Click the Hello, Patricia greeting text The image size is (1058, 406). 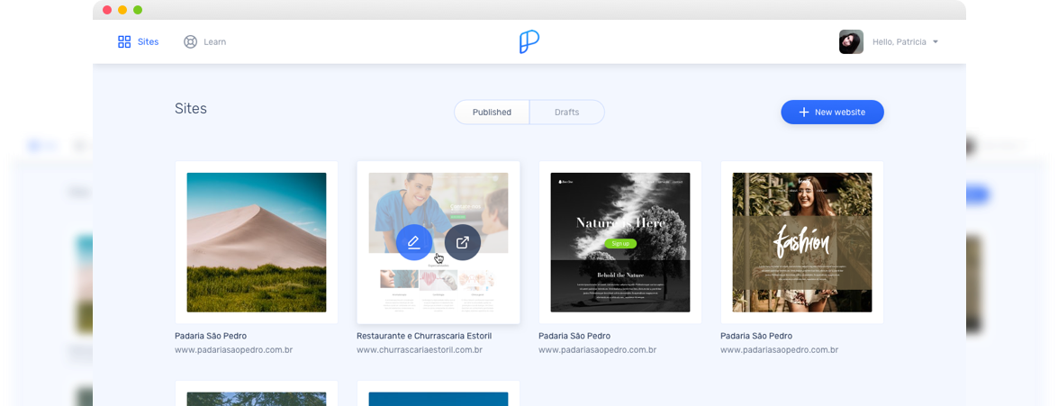[x=899, y=42]
